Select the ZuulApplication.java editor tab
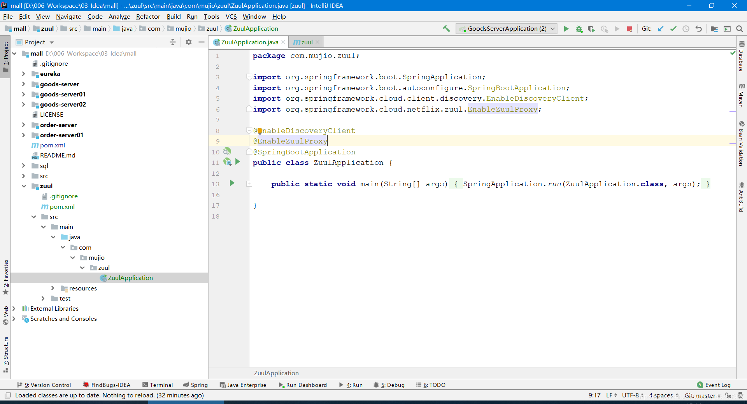The width and height of the screenshot is (747, 404). coord(249,42)
